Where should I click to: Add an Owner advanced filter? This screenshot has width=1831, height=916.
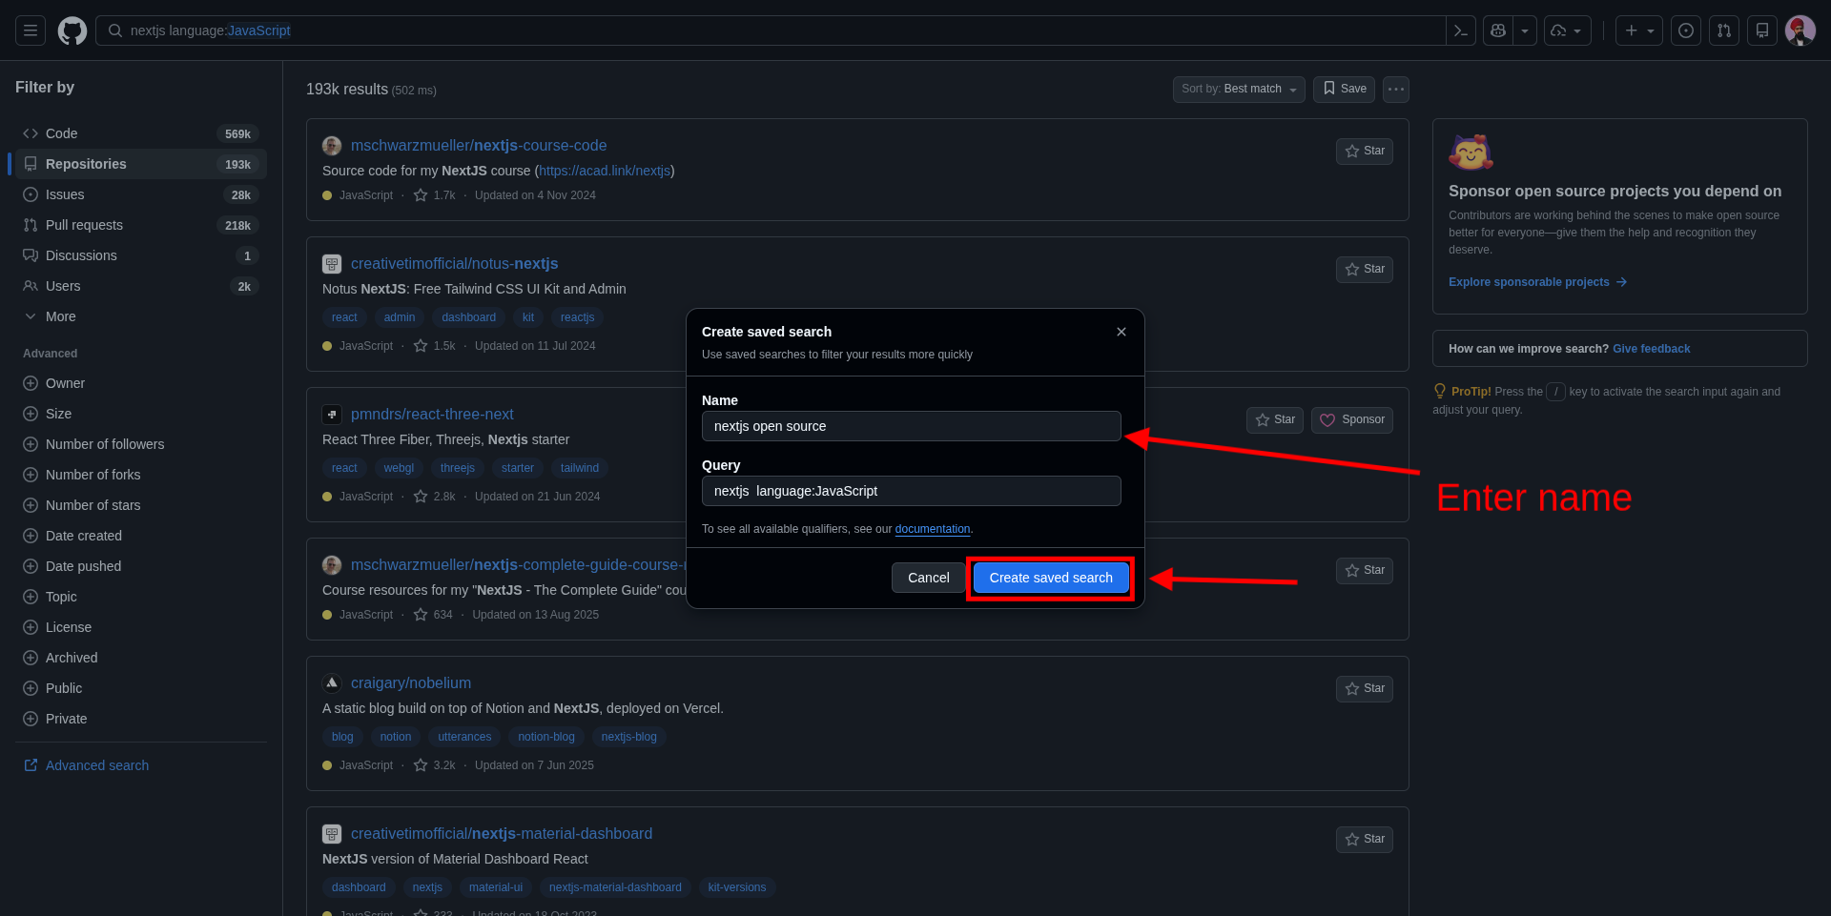pyautogui.click(x=141, y=383)
